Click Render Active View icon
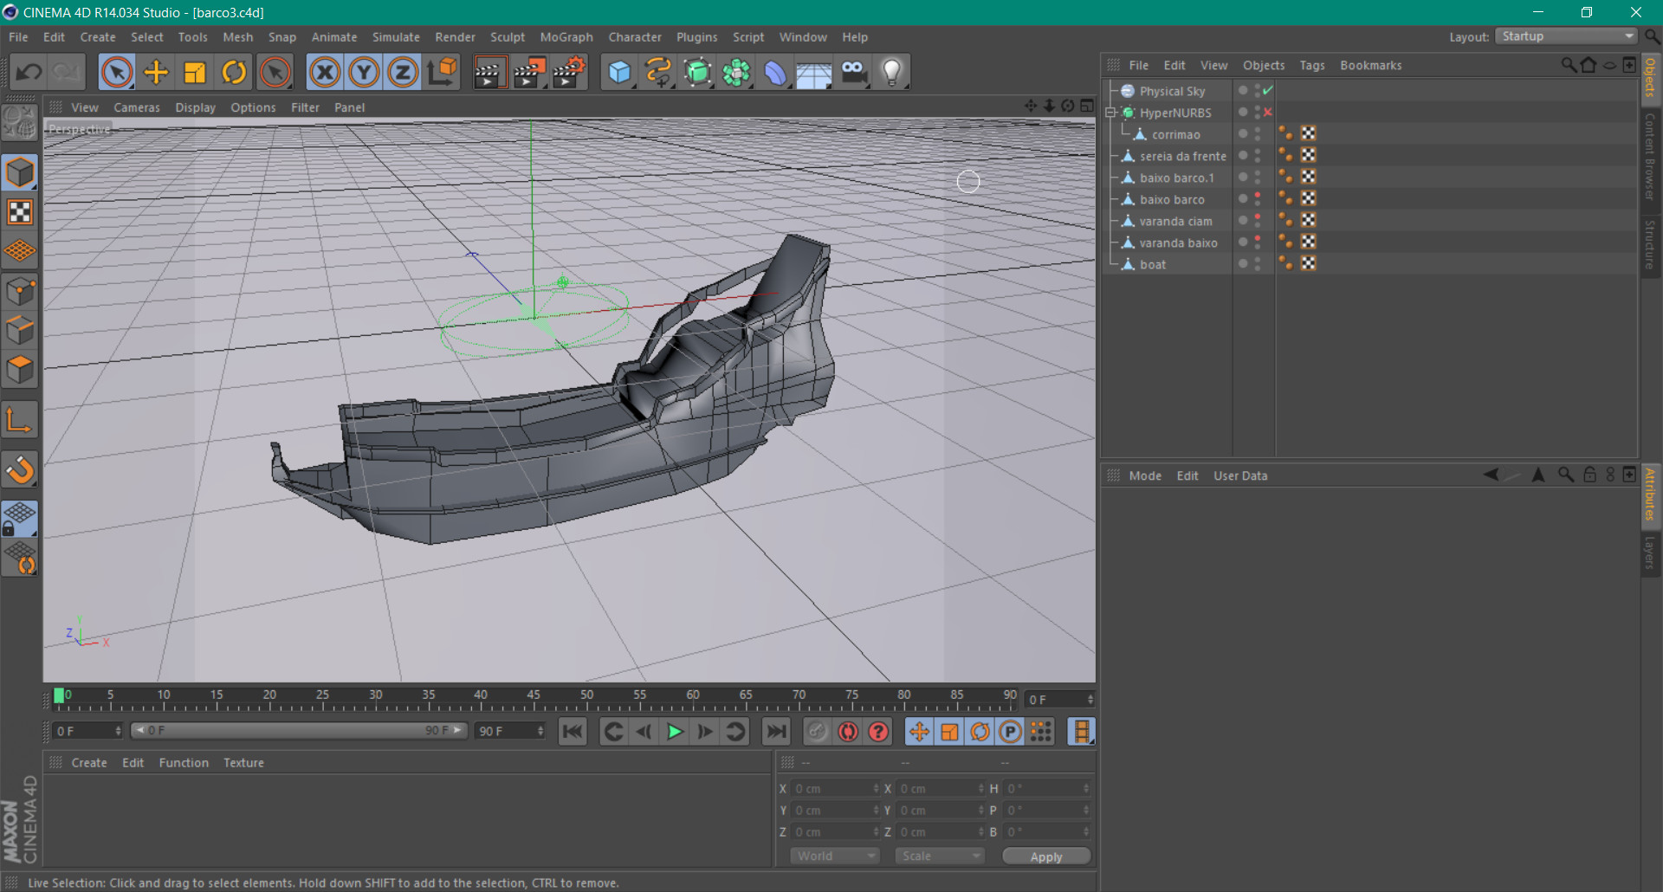 [x=489, y=72]
